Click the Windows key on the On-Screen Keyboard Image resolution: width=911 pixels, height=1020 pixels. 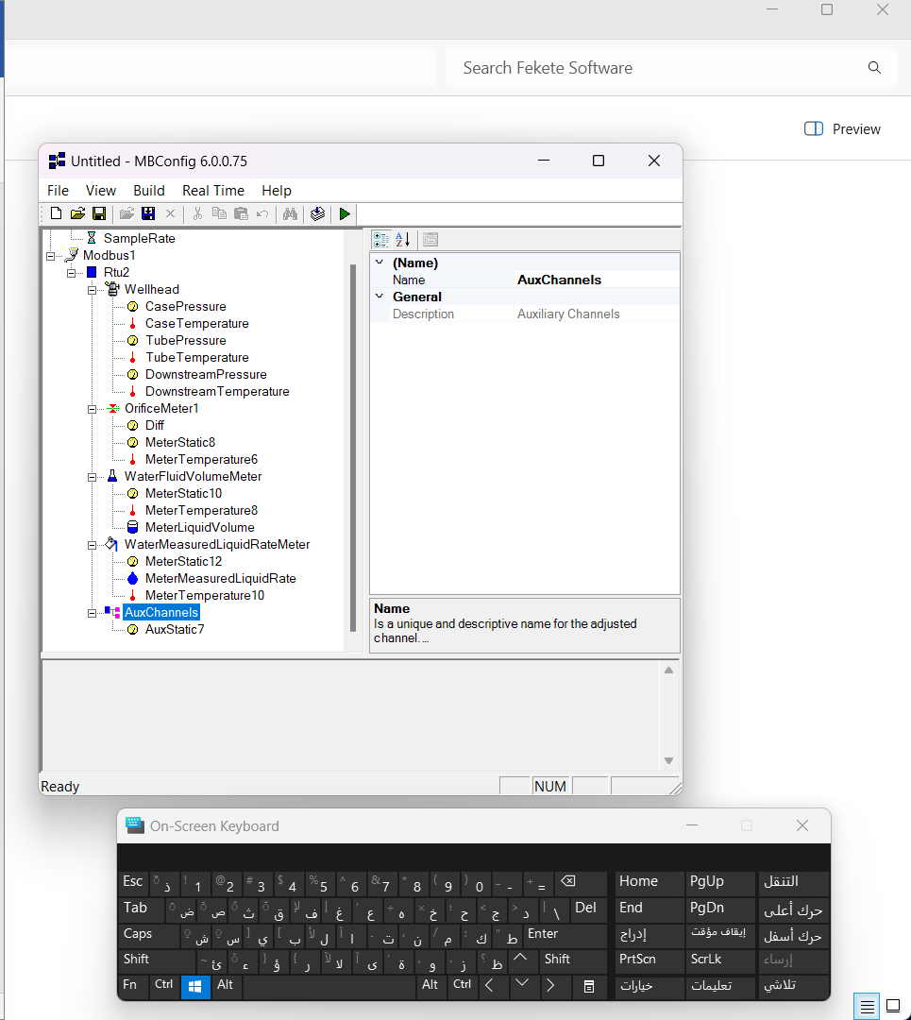[x=196, y=986]
